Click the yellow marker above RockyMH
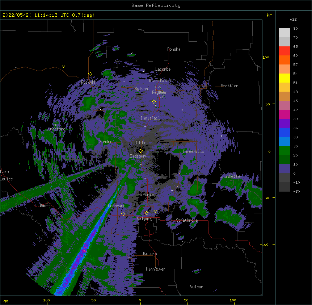The height and width of the screenshot is (305, 312). [90, 74]
